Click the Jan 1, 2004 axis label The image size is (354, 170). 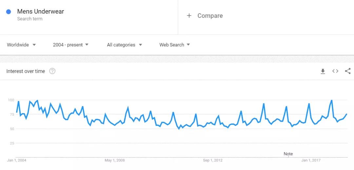coord(17,160)
